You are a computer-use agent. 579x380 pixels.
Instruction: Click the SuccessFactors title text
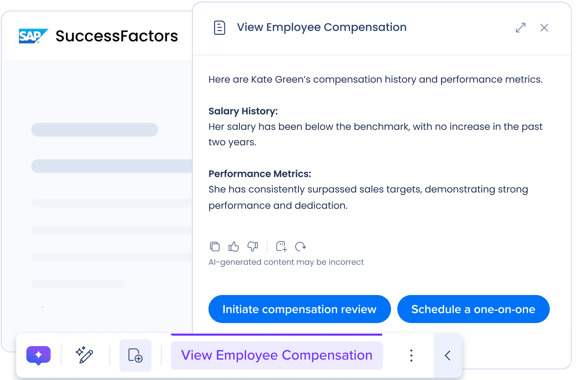[x=117, y=36]
